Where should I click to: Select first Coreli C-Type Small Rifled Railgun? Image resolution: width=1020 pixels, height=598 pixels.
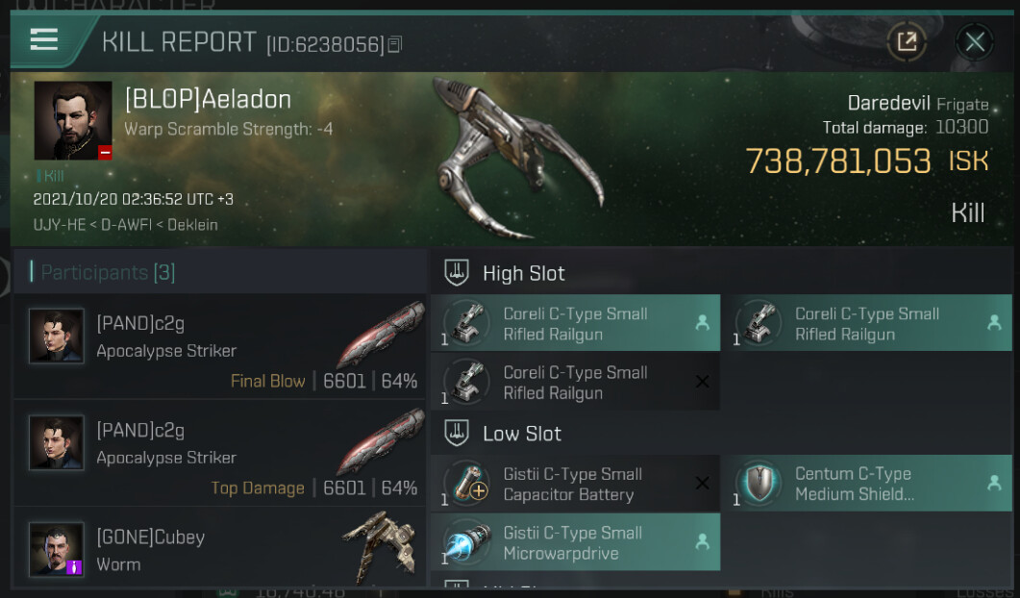[x=575, y=323]
